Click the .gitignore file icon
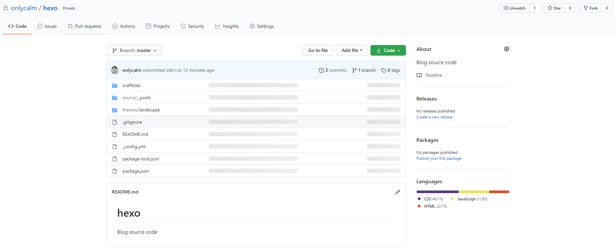The width and height of the screenshot is (615, 252). (x=115, y=122)
